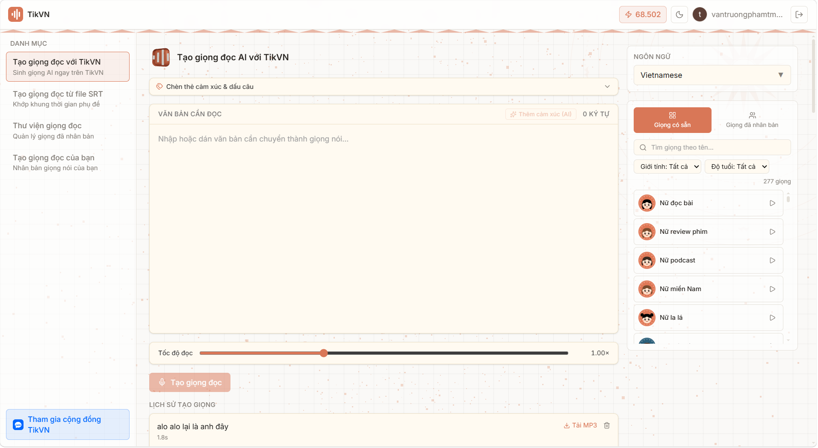Go to Thư viện giọng đọc
818x448 pixels.
coord(68,130)
